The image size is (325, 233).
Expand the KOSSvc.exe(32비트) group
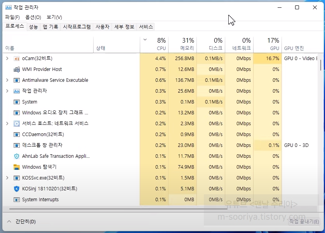pyautogui.click(x=7, y=178)
